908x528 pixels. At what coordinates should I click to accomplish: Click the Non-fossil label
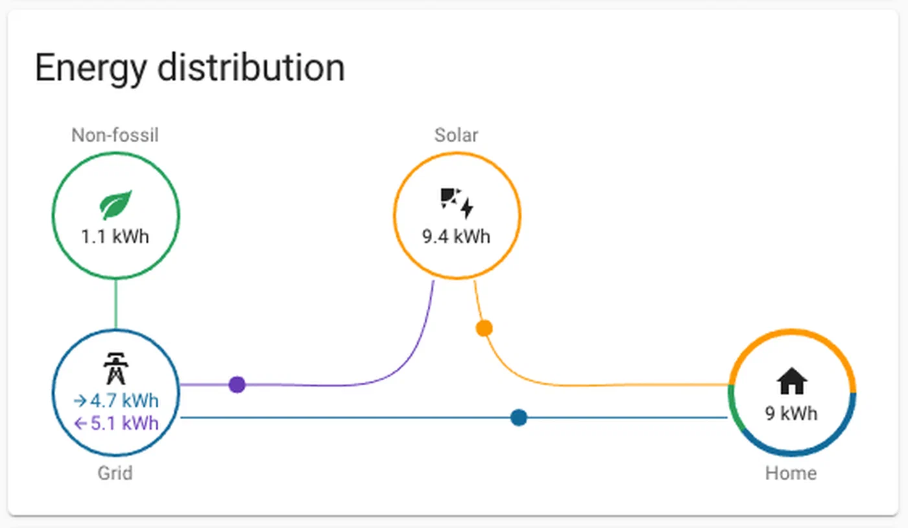coord(115,135)
